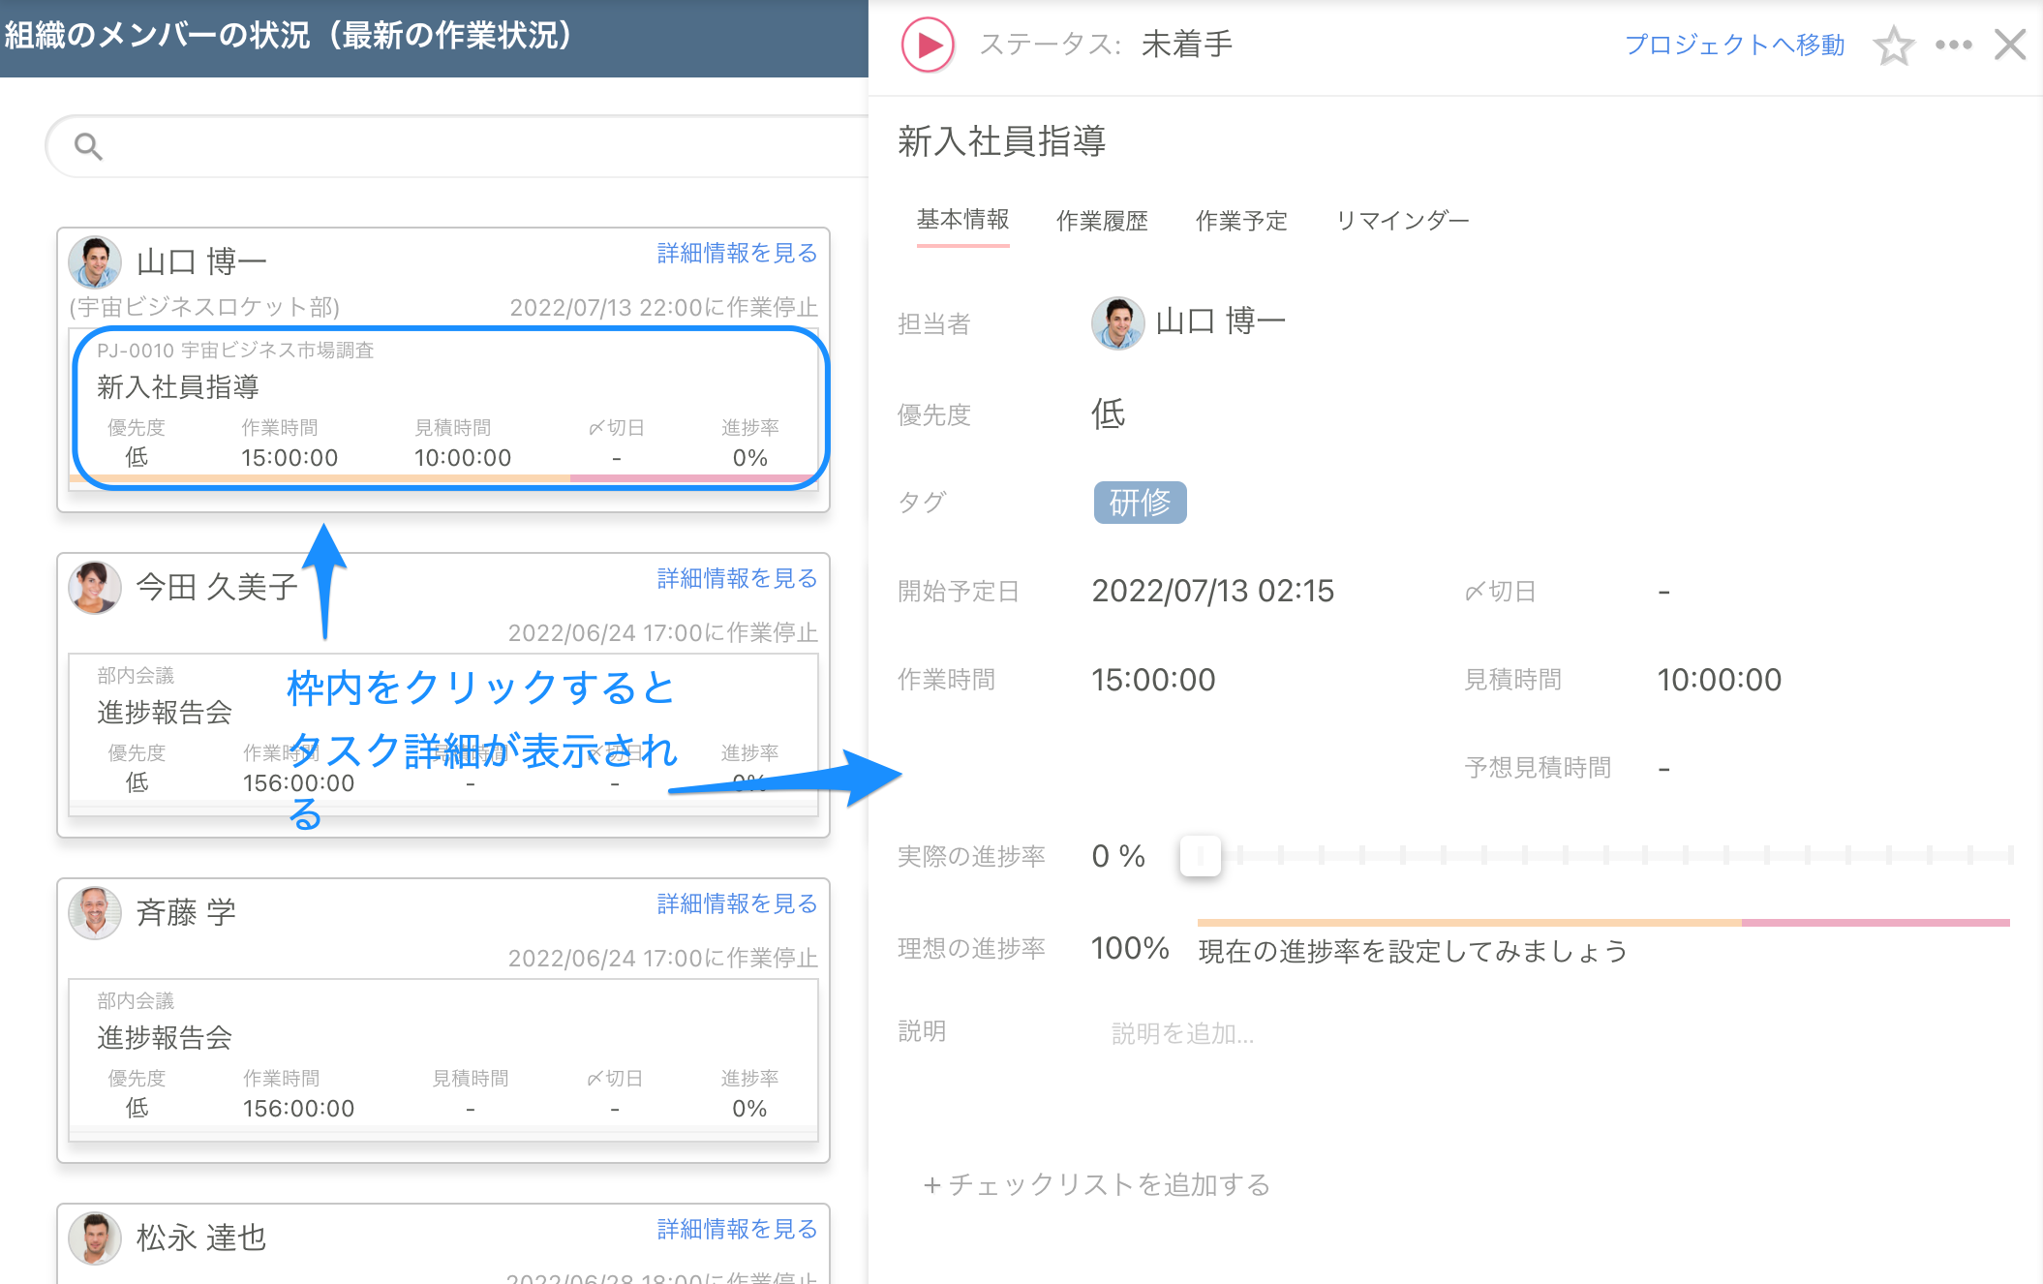Open 詳細情報を見る for 斉藤 学
Image resolution: width=2043 pixels, height=1284 pixels.
click(737, 904)
